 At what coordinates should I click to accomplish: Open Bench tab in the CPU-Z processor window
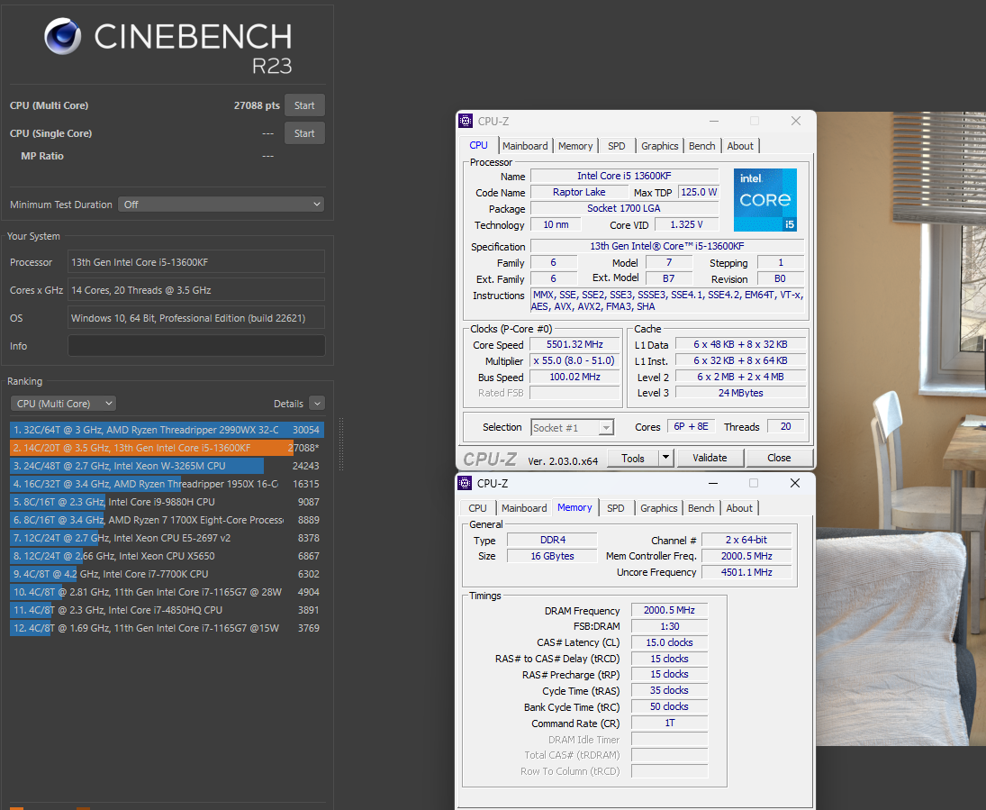tap(701, 146)
